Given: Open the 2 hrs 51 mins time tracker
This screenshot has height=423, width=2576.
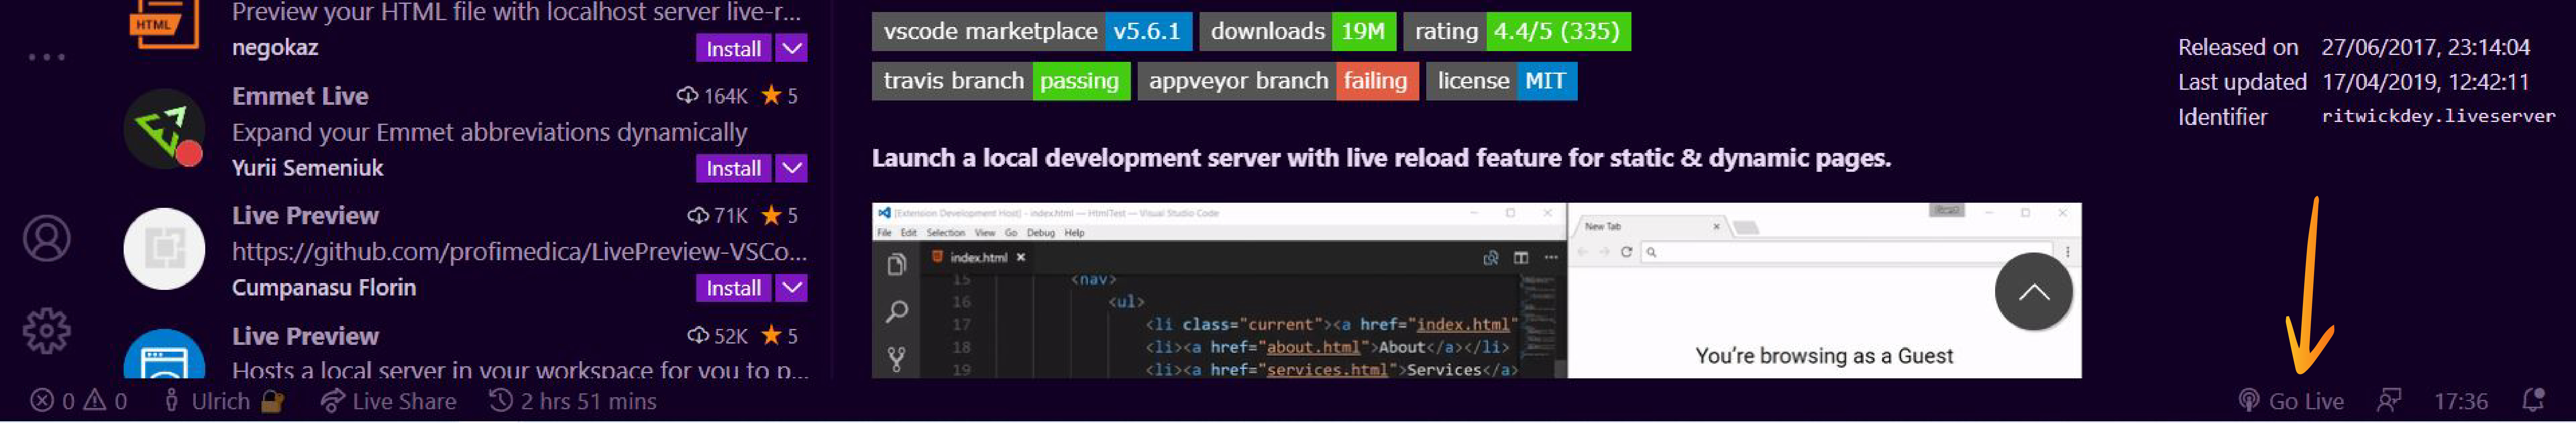Looking at the screenshot, I should tap(573, 401).
